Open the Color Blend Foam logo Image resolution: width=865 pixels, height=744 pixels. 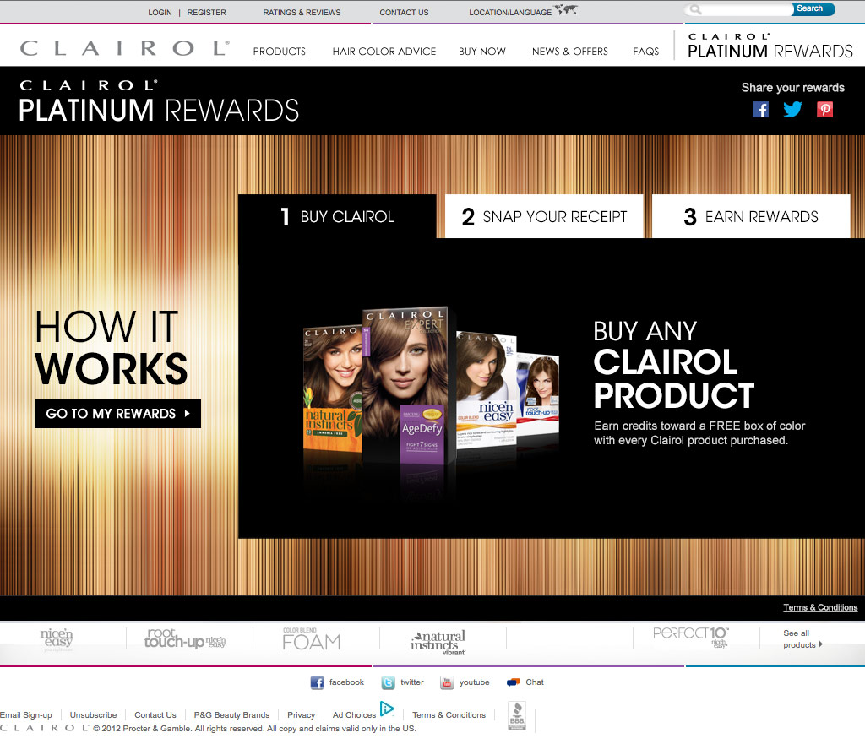[x=312, y=638]
